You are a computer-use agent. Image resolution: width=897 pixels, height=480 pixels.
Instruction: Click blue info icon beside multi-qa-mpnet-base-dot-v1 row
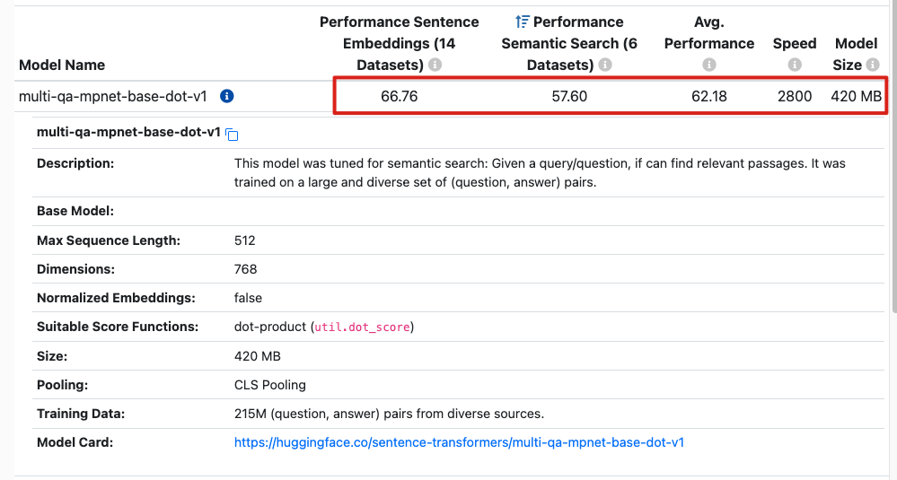tap(227, 96)
